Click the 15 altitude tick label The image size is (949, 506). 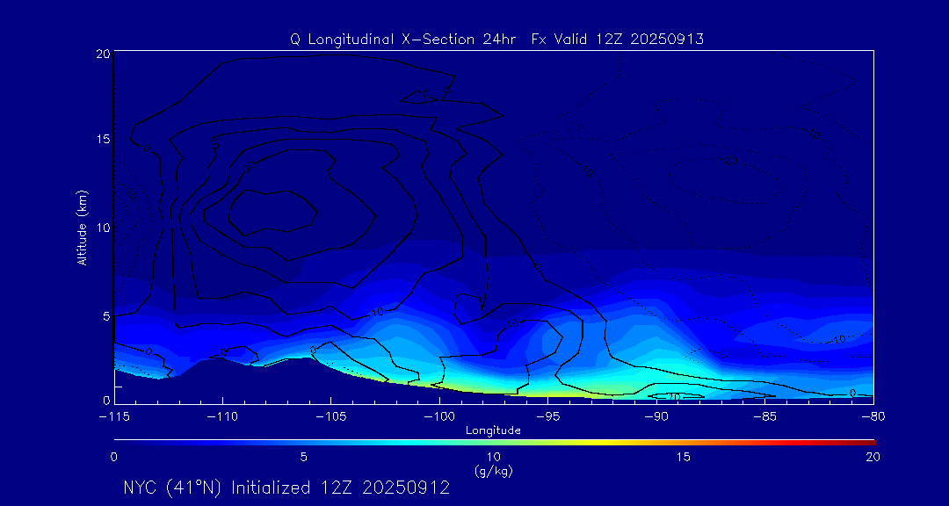click(x=100, y=141)
